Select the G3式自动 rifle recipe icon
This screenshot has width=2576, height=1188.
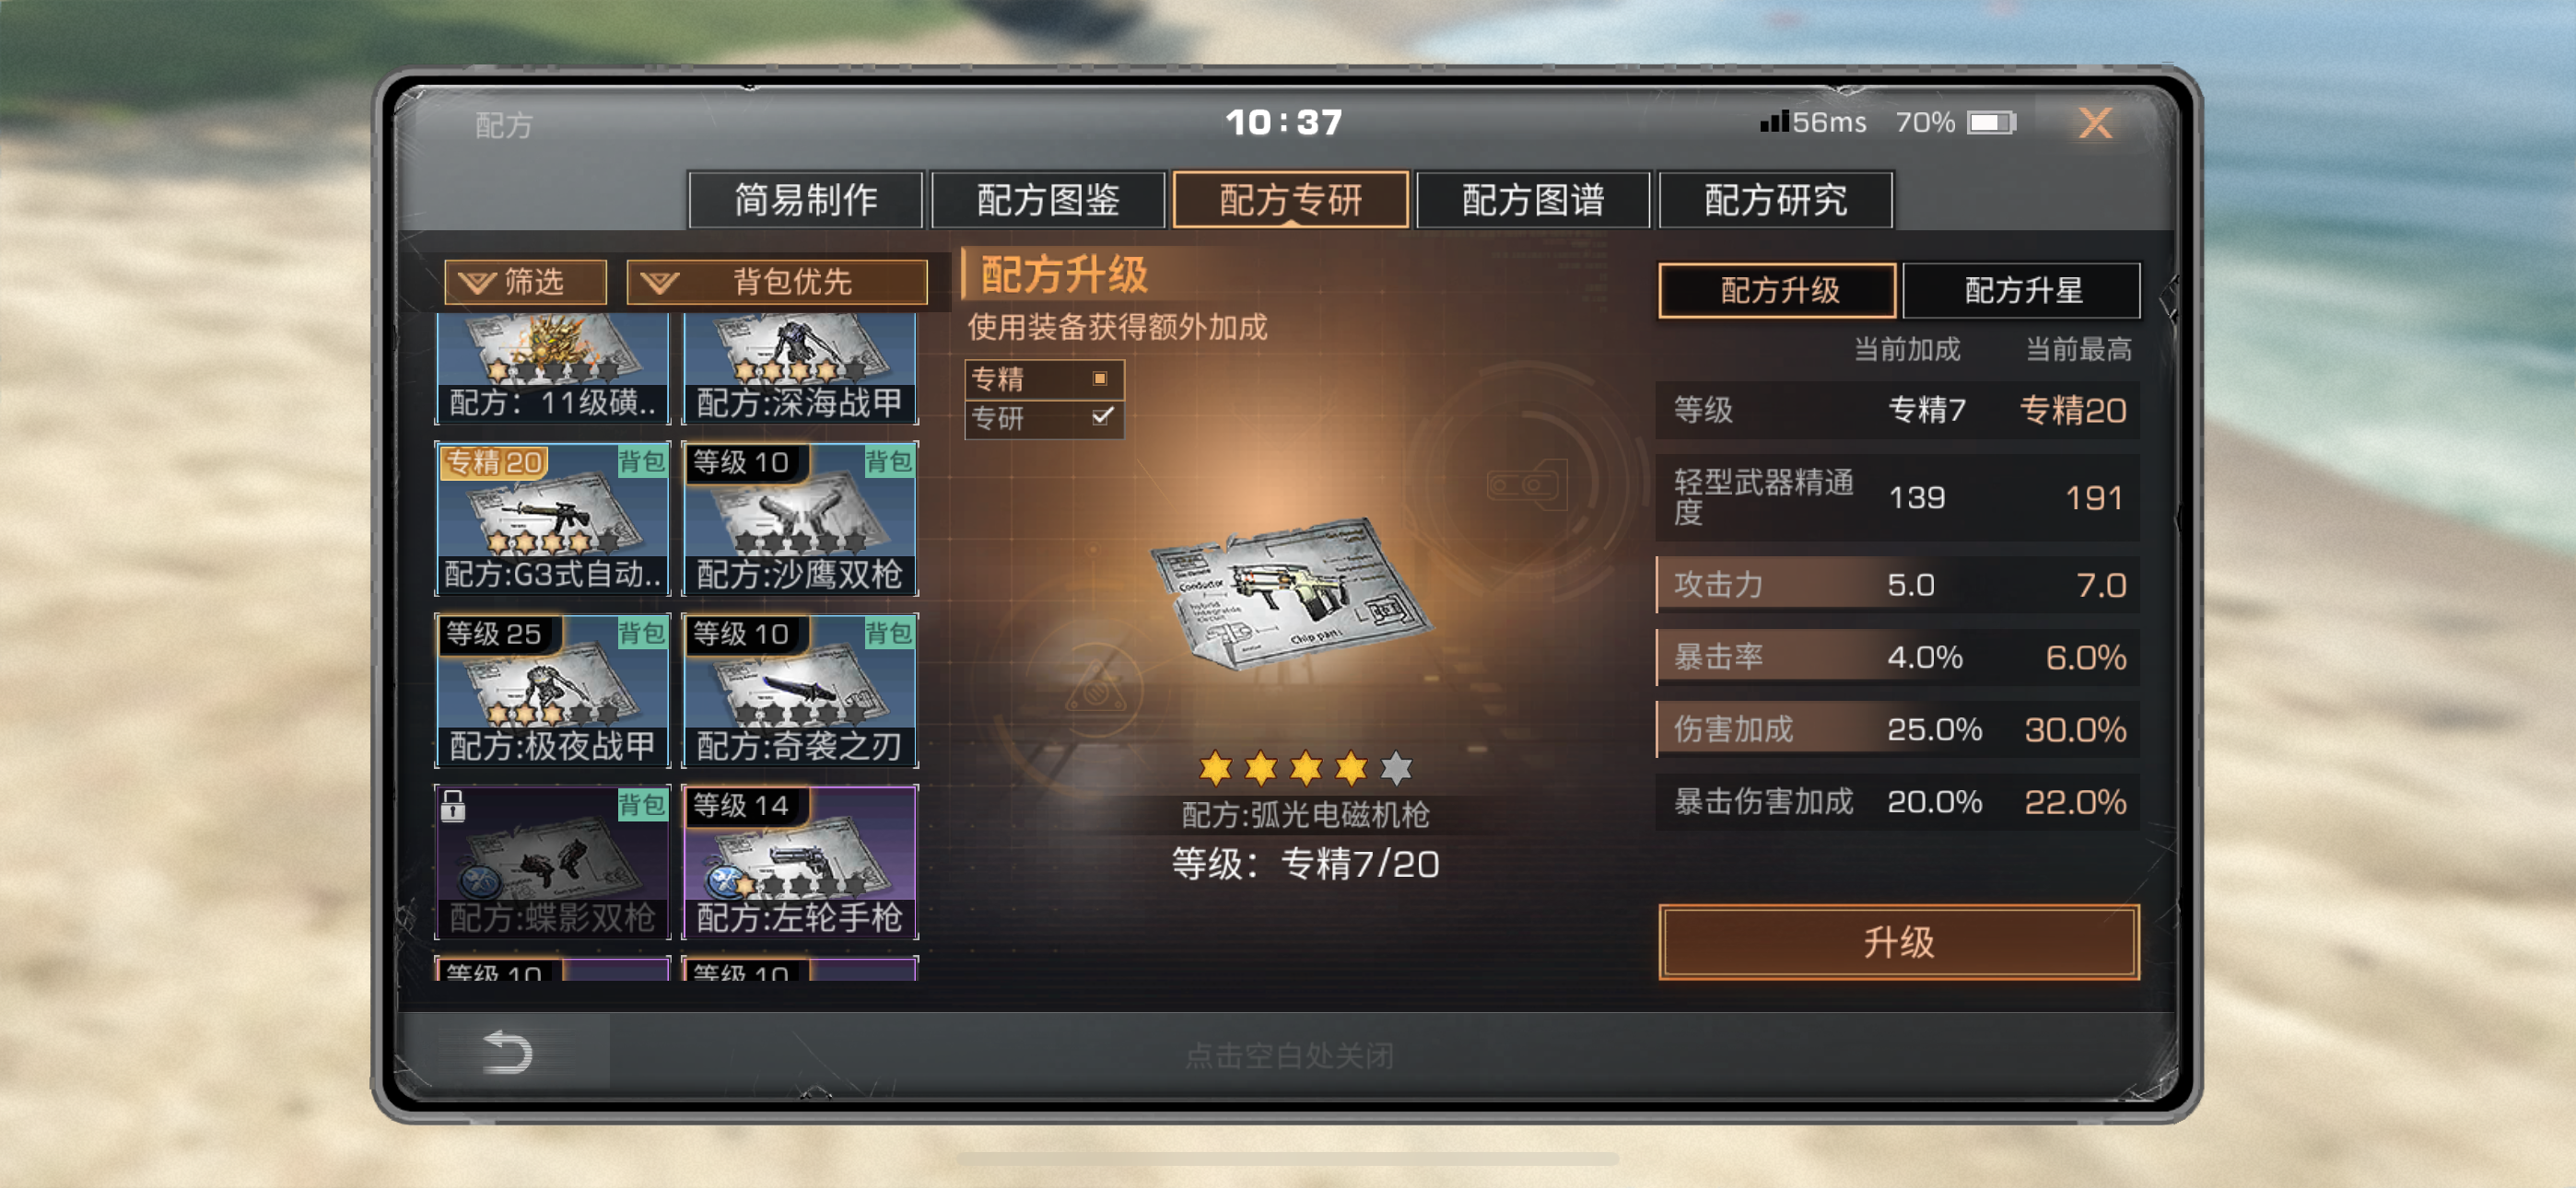point(552,518)
